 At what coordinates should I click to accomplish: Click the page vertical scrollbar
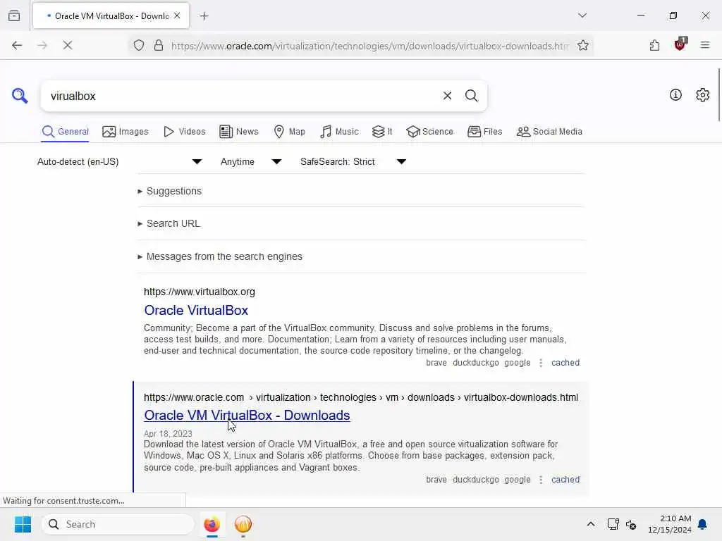(718, 95)
